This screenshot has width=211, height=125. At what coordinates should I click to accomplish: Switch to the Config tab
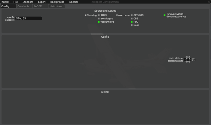point(8,6)
